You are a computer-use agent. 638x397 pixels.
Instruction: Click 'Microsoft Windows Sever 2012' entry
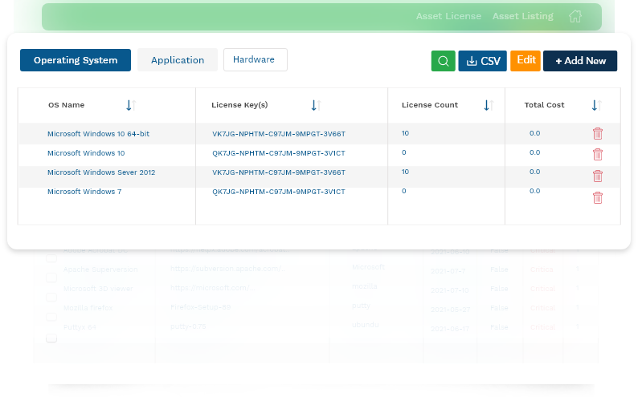[101, 172]
